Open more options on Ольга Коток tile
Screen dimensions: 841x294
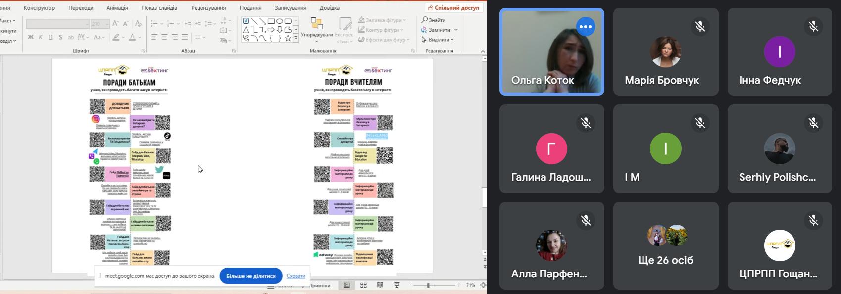tap(586, 27)
